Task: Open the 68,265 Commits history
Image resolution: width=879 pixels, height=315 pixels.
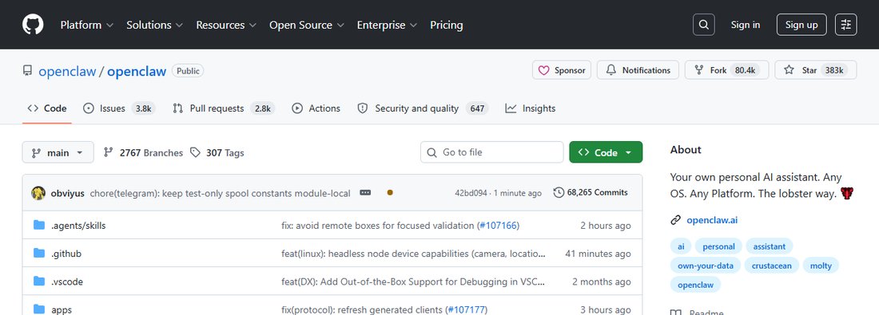Action: point(591,192)
